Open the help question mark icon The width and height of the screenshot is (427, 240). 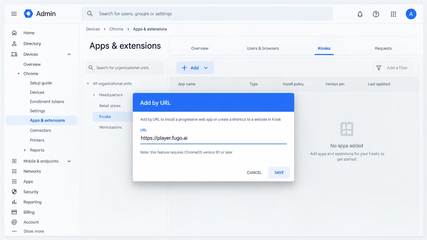(x=376, y=14)
